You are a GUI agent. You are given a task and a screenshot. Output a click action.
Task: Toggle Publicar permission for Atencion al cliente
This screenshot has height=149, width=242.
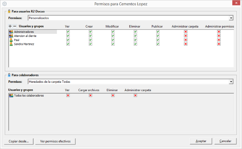point(158,36)
